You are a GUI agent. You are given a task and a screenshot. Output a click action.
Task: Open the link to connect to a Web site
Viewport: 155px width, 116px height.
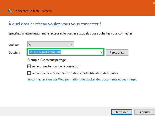[x=82, y=79]
